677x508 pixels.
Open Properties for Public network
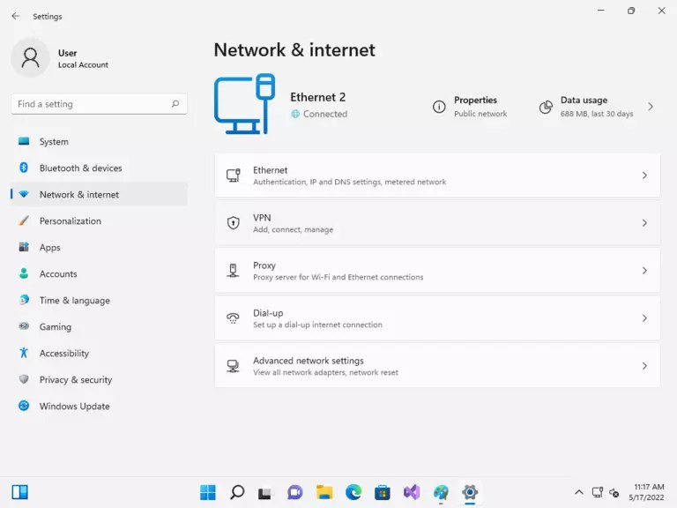470,107
